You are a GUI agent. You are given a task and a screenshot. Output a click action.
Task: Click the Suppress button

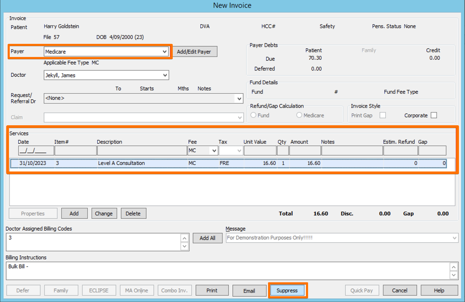point(287,290)
